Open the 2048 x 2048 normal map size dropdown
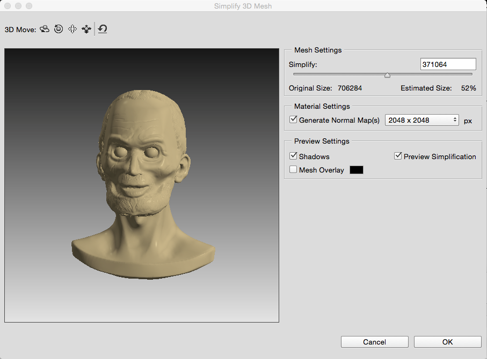The height and width of the screenshot is (359, 487). tap(422, 120)
